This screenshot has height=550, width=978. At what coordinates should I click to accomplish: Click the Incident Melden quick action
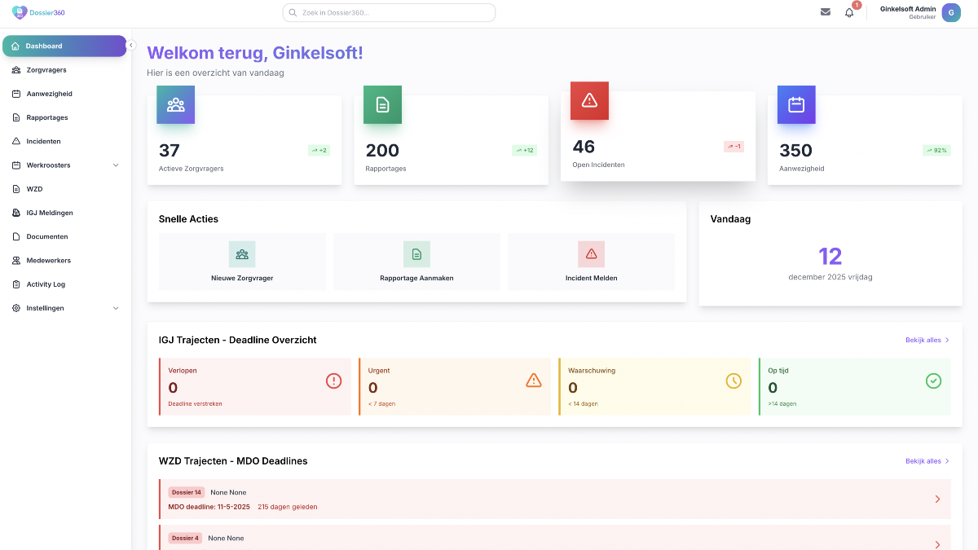591,262
